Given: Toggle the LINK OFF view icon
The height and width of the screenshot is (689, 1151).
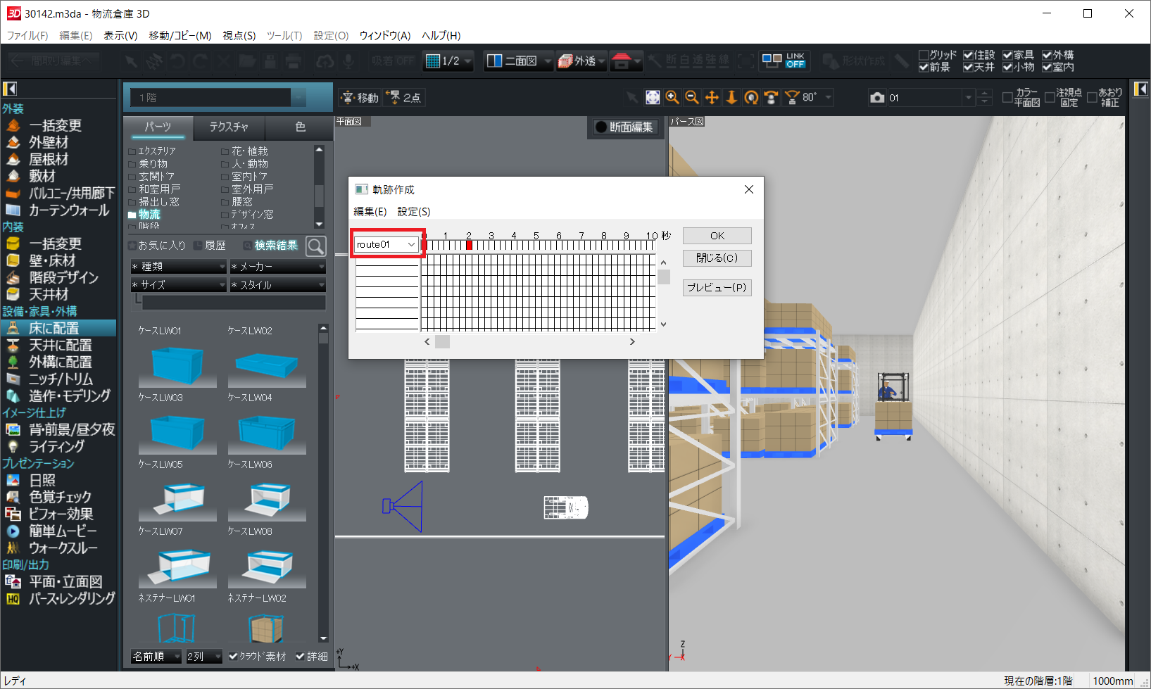Looking at the screenshot, I should coord(784,61).
